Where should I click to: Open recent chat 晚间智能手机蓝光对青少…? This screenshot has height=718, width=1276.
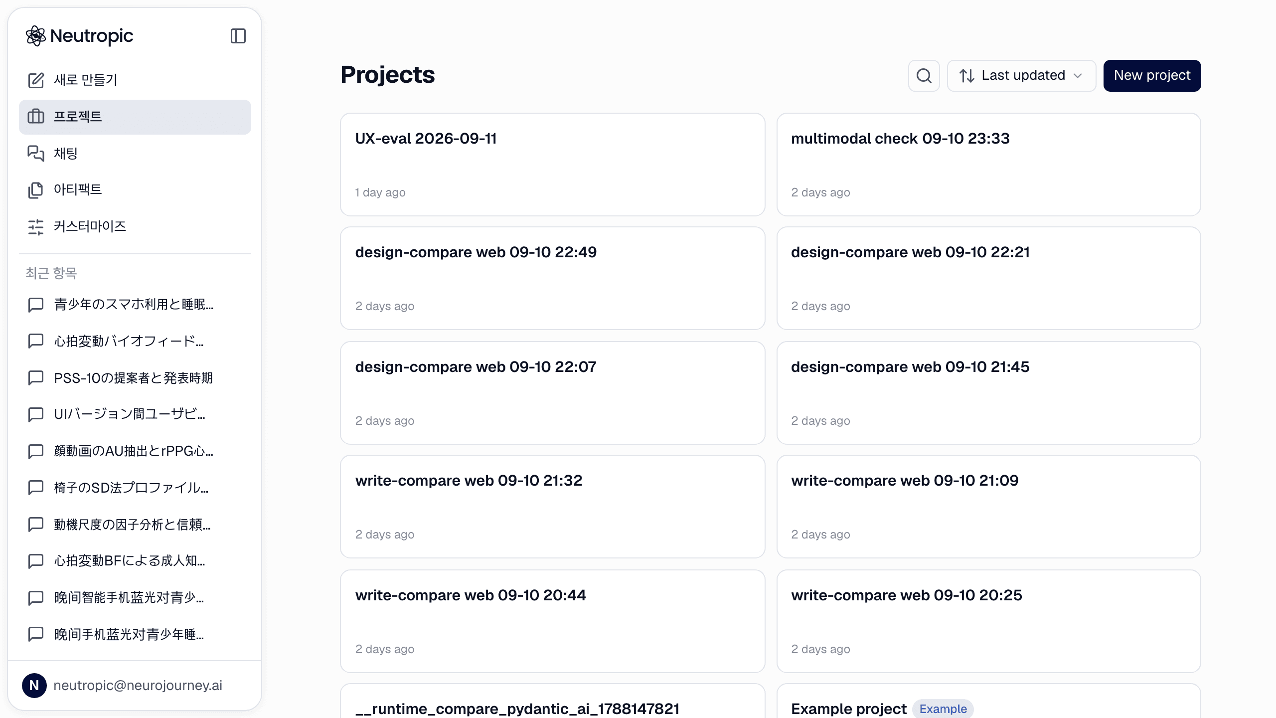[x=135, y=598]
